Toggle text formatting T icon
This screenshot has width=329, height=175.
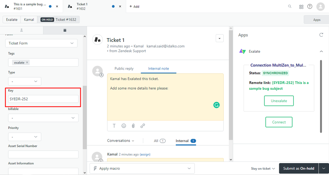coord(114,126)
